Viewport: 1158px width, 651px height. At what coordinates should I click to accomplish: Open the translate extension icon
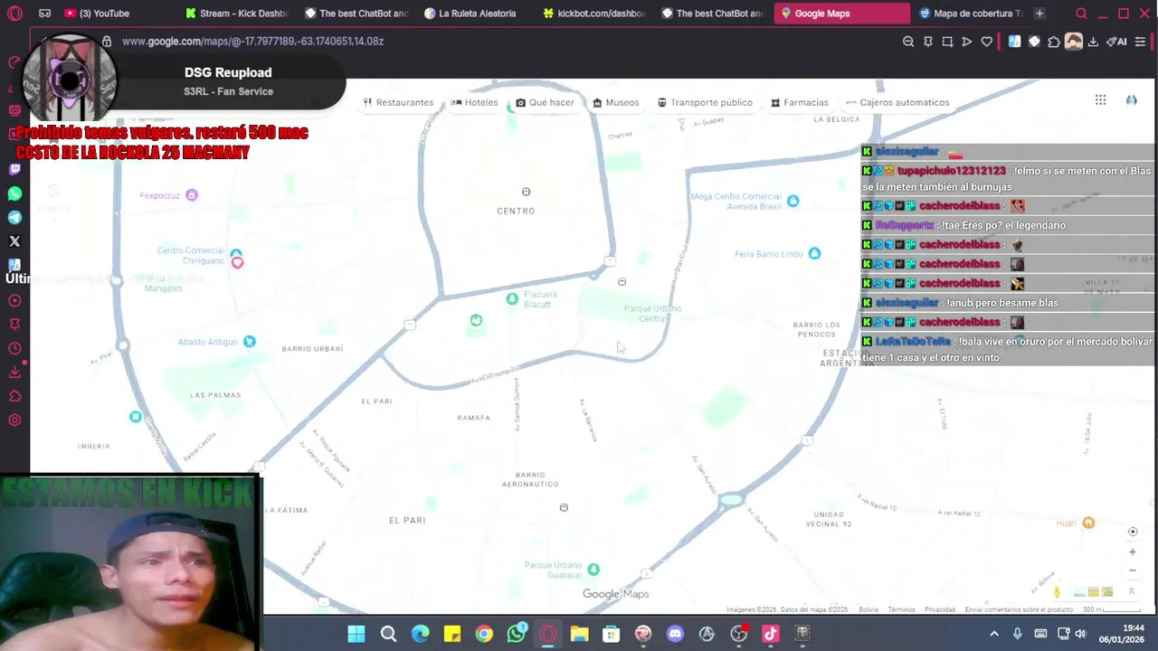1014,42
